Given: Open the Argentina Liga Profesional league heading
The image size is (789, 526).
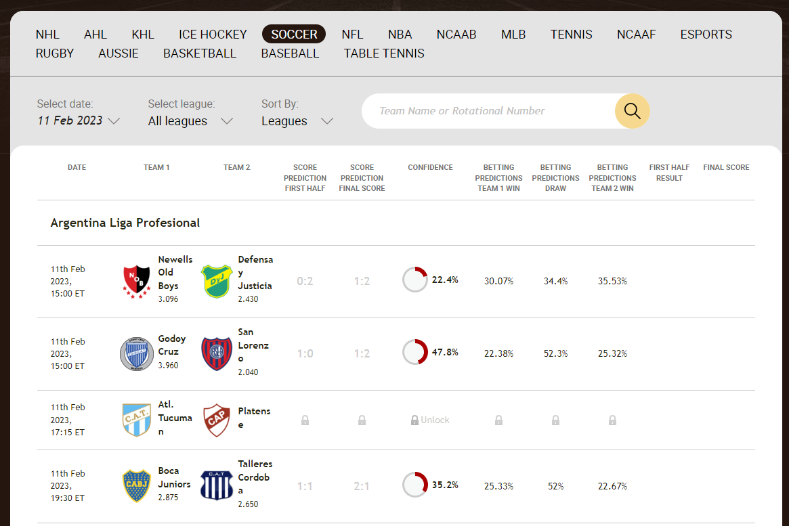Looking at the screenshot, I should tap(125, 223).
